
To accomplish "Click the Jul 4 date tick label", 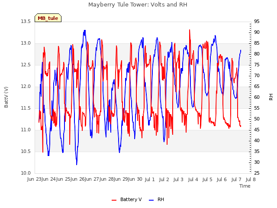I will point(193,179).
